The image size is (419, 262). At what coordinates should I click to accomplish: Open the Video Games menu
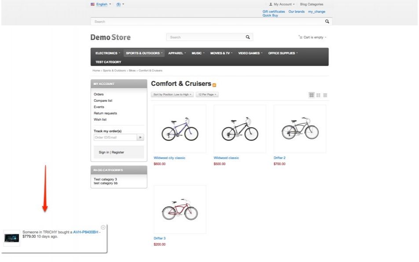[x=250, y=53]
